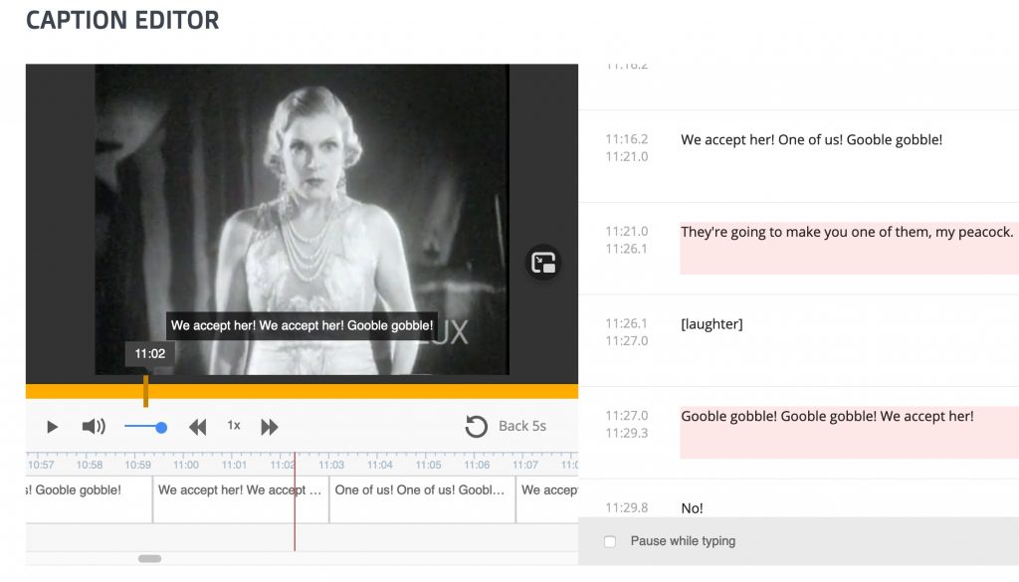This screenshot has width=1019, height=582.
Task: Click the rewind double-arrow icon
Action: coord(198,427)
